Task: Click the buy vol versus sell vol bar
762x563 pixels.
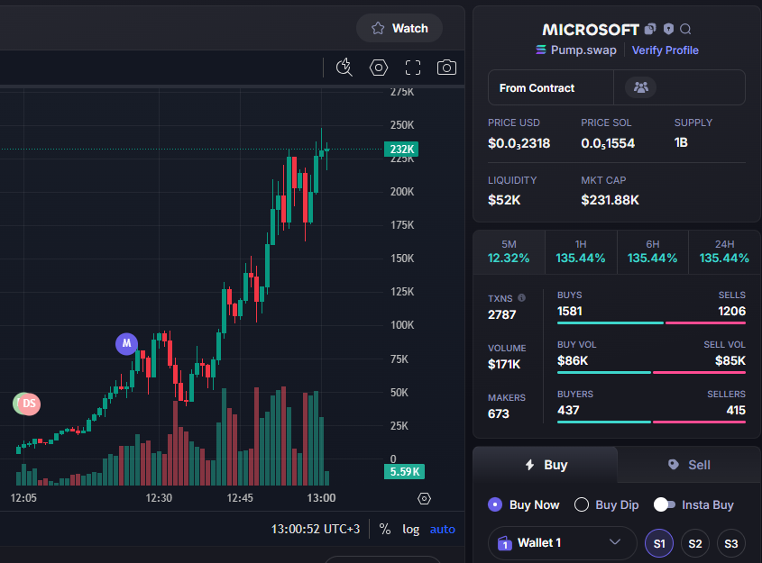Action: point(651,372)
